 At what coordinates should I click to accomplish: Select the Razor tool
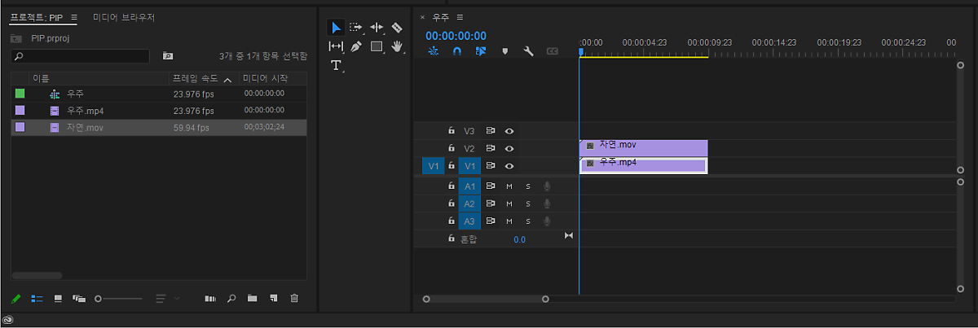click(x=397, y=28)
